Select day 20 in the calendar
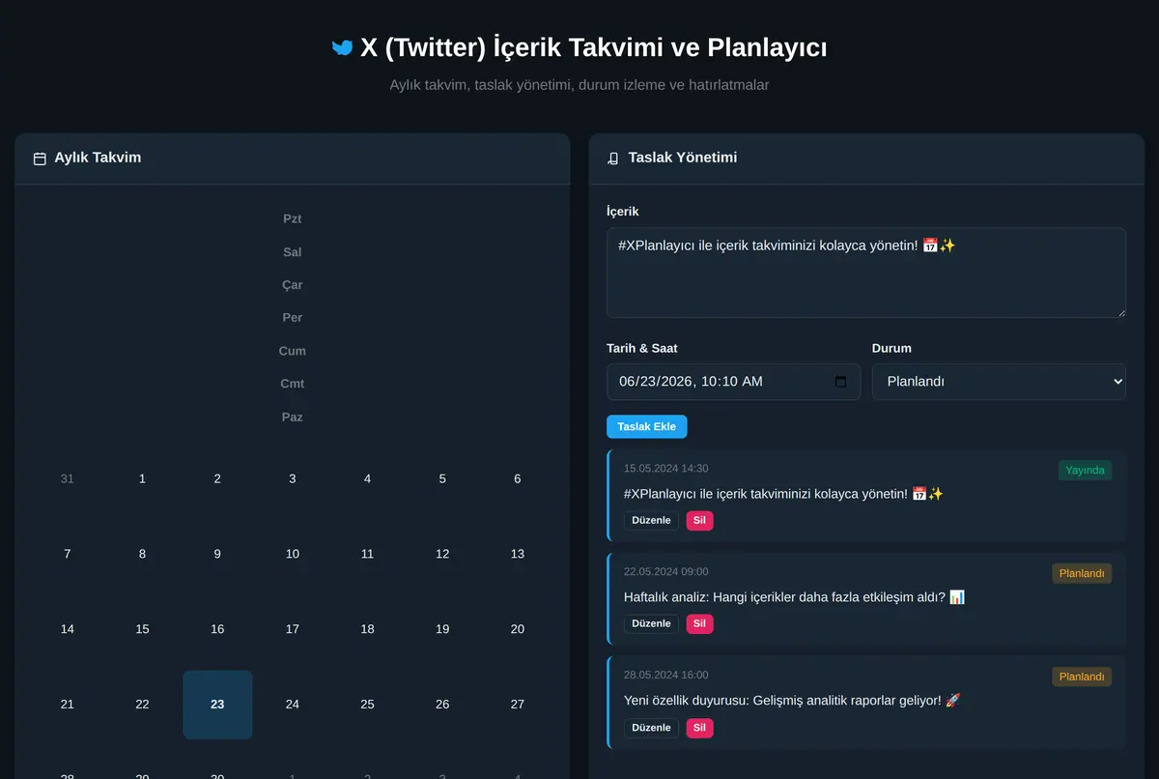 coord(518,629)
